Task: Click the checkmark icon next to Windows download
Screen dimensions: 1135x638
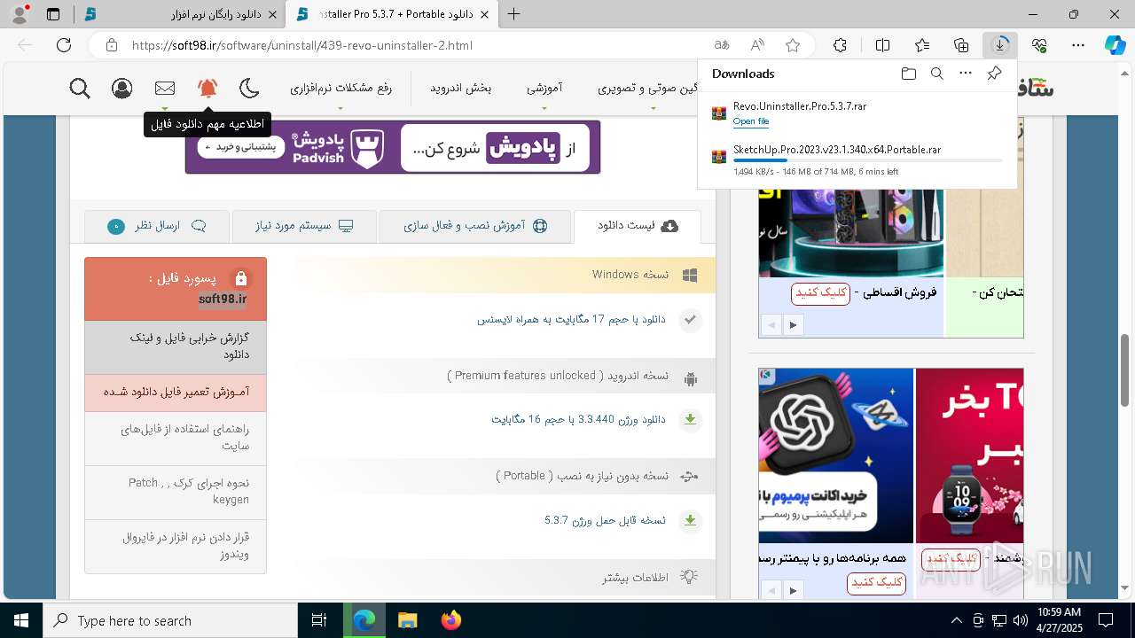Action: pyautogui.click(x=690, y=320)
